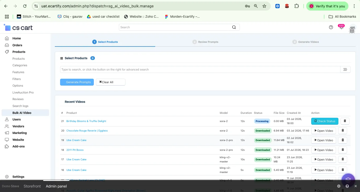
Task: Delete the 2011 Pit Bosss video
Action: pos(343,150)
